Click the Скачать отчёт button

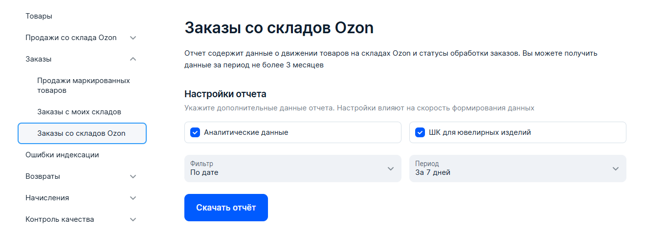[226, 208]
